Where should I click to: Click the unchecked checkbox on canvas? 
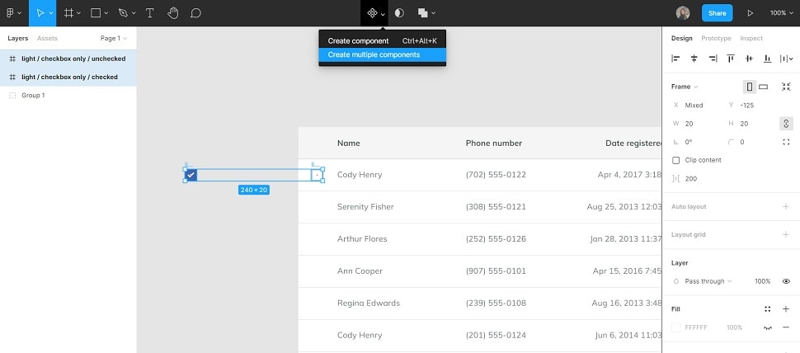click(318, 175)
